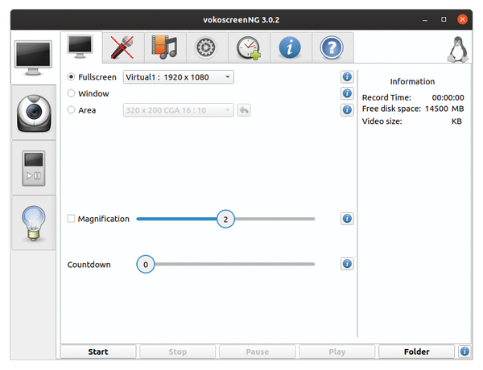The image size is (483, 370).
Task: Open the film and music format tab
Action: pyautogui.click(x=165, y=47)
